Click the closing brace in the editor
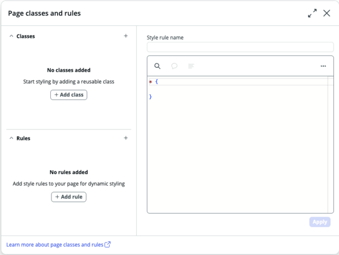Image resolution: width=339 pixels, height=255 pixels. tap(150, 97)
